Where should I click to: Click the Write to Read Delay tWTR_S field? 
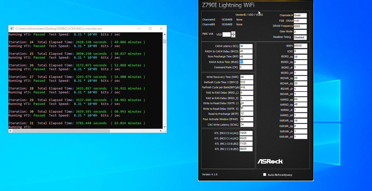[246, 109]
